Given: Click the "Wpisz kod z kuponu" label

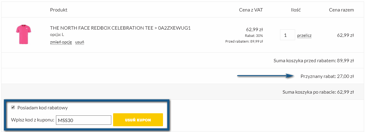Looking at the screenshot, I should click(x=32, y=120).
